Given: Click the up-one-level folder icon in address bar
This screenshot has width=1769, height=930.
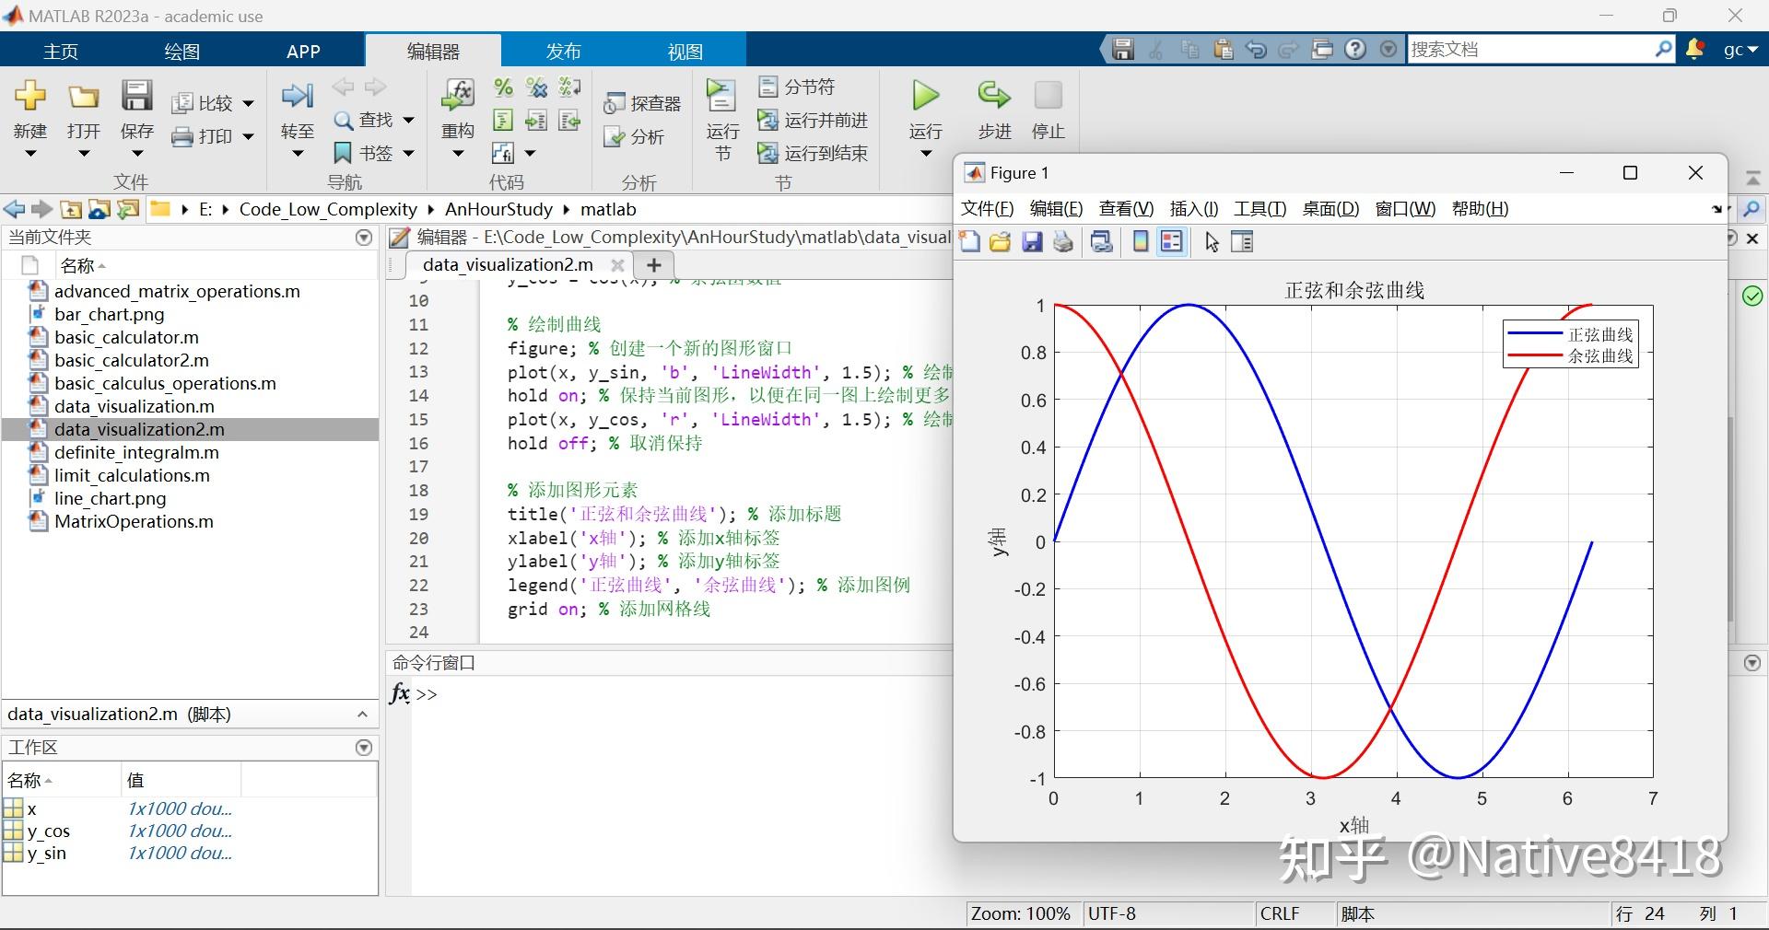Looking at the screenshot, I should click(71, 209).
